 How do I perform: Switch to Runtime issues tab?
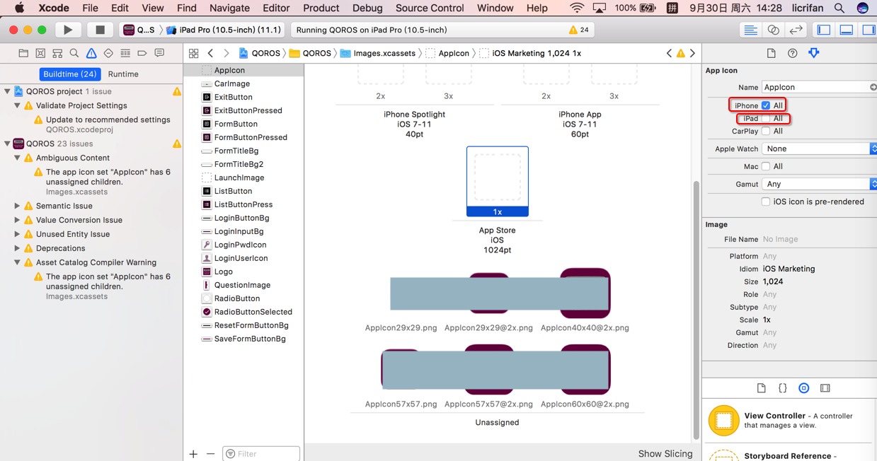tap(123, 74)
